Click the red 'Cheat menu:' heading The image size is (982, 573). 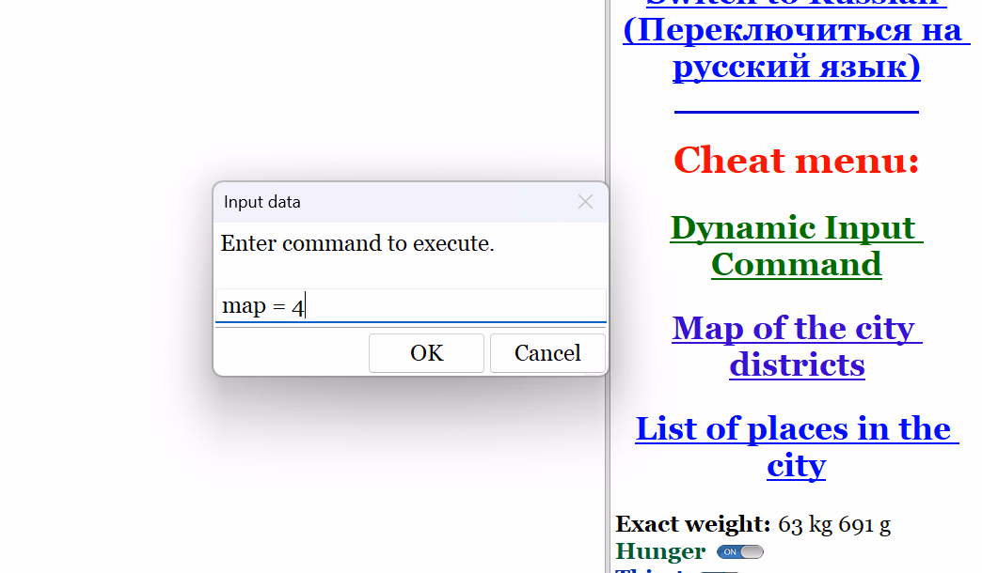pyautogui.click(x=796, y=161)
